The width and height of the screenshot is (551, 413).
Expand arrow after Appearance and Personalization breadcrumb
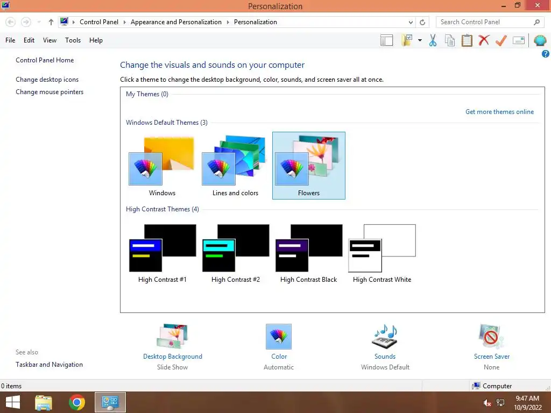228,22
